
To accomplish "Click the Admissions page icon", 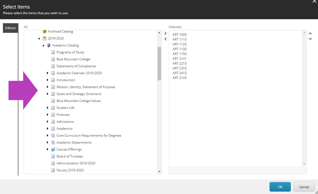I will tap(53, 122).
